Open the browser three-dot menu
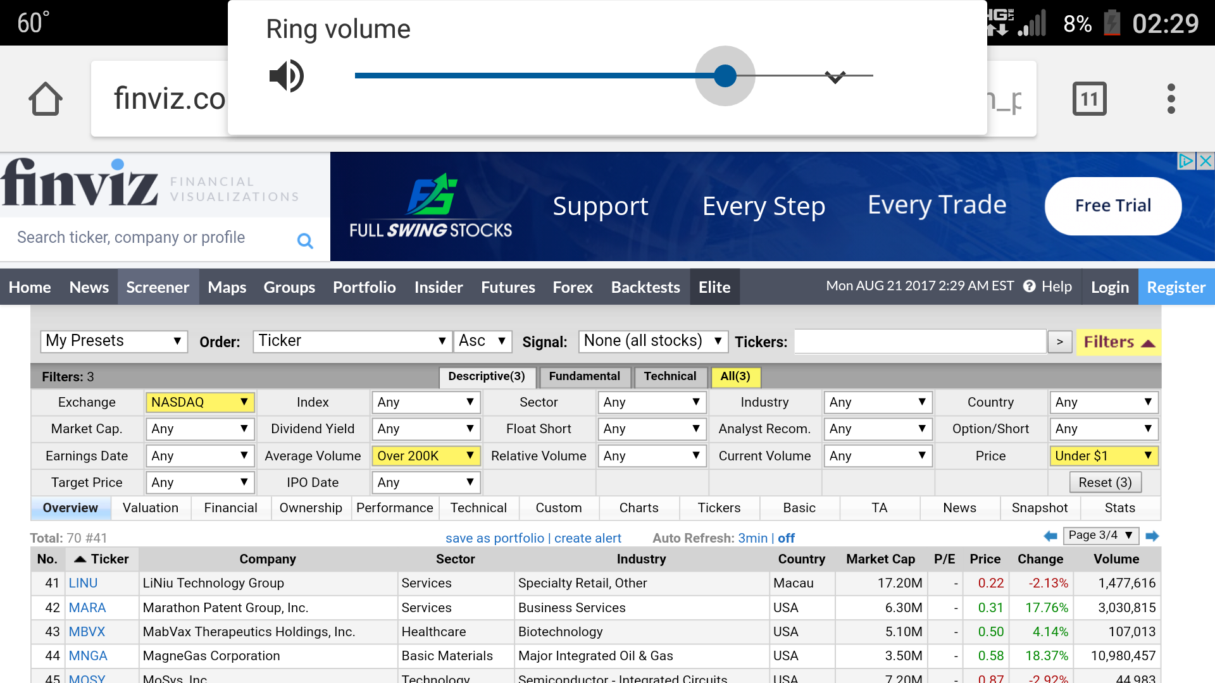This screenshot has height=683, width=1215. [x=1171, y=99]
